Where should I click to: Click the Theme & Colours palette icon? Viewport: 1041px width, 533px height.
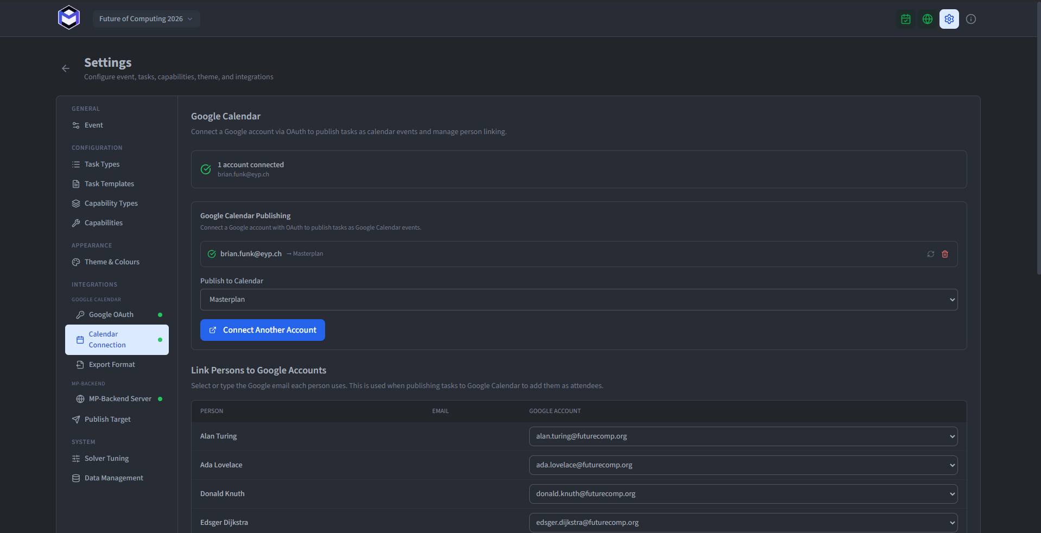[76, 262]
